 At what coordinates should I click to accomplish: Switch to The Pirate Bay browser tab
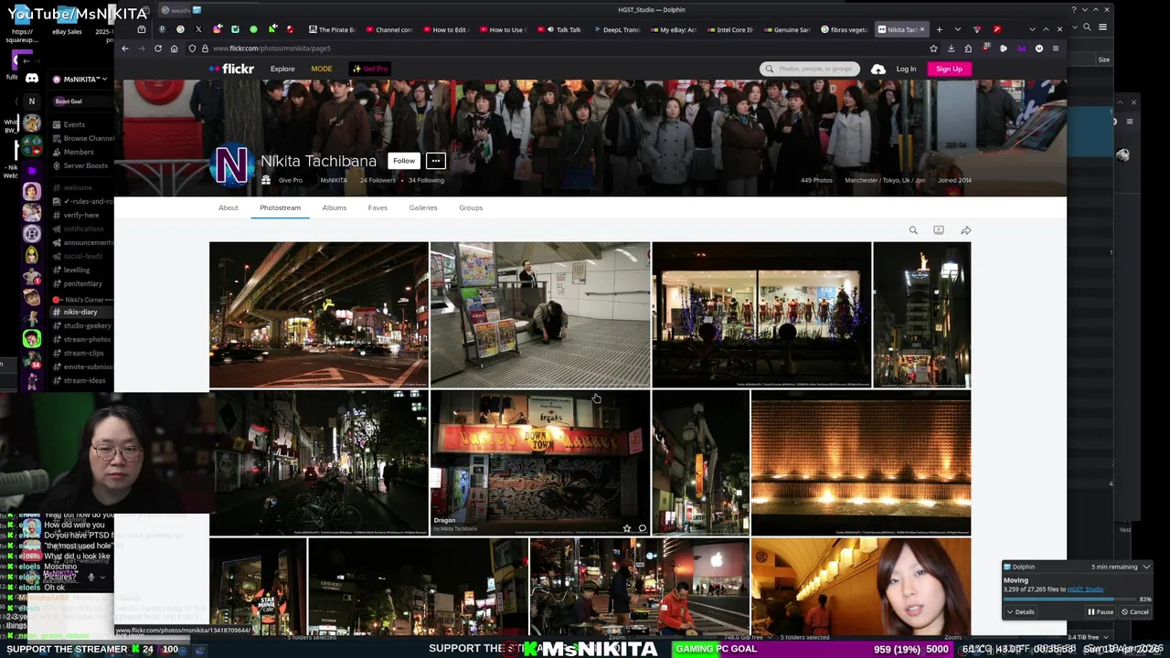click(x=332, y=29)
